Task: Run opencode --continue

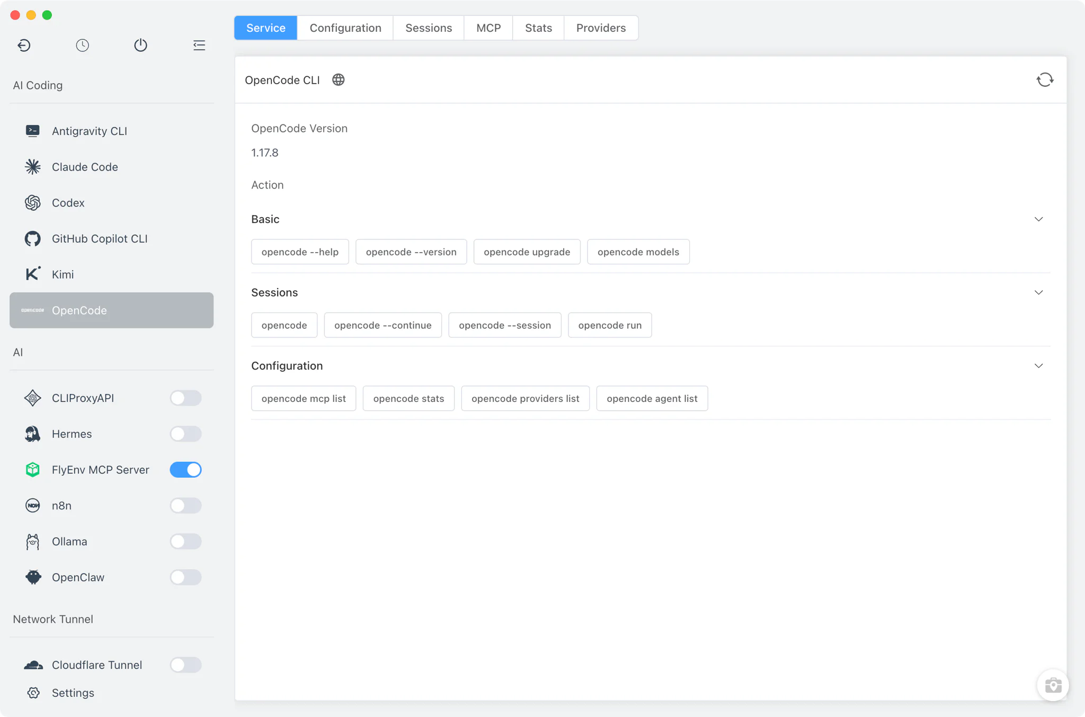Action: (x=383, y=325)
